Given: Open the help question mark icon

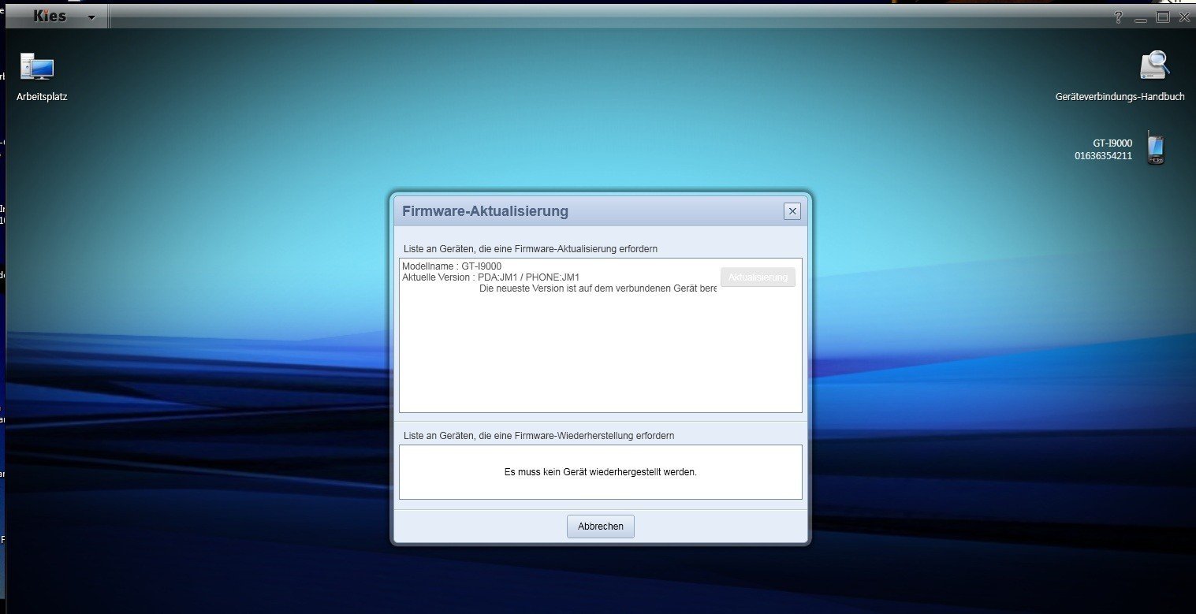Looking at the screenshot, I should pyautogui.click(x=1118, y=17).
